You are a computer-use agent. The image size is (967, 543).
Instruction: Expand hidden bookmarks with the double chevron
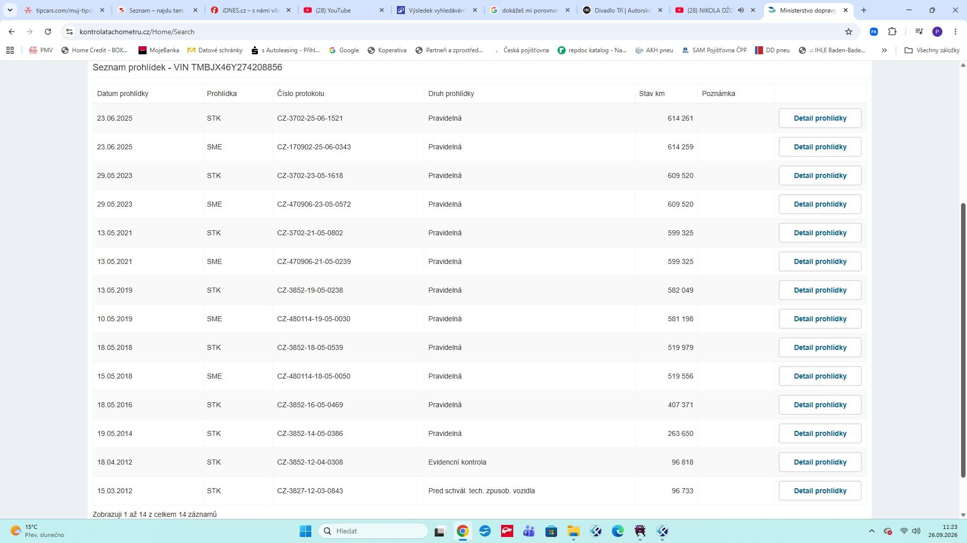(884, 50)
